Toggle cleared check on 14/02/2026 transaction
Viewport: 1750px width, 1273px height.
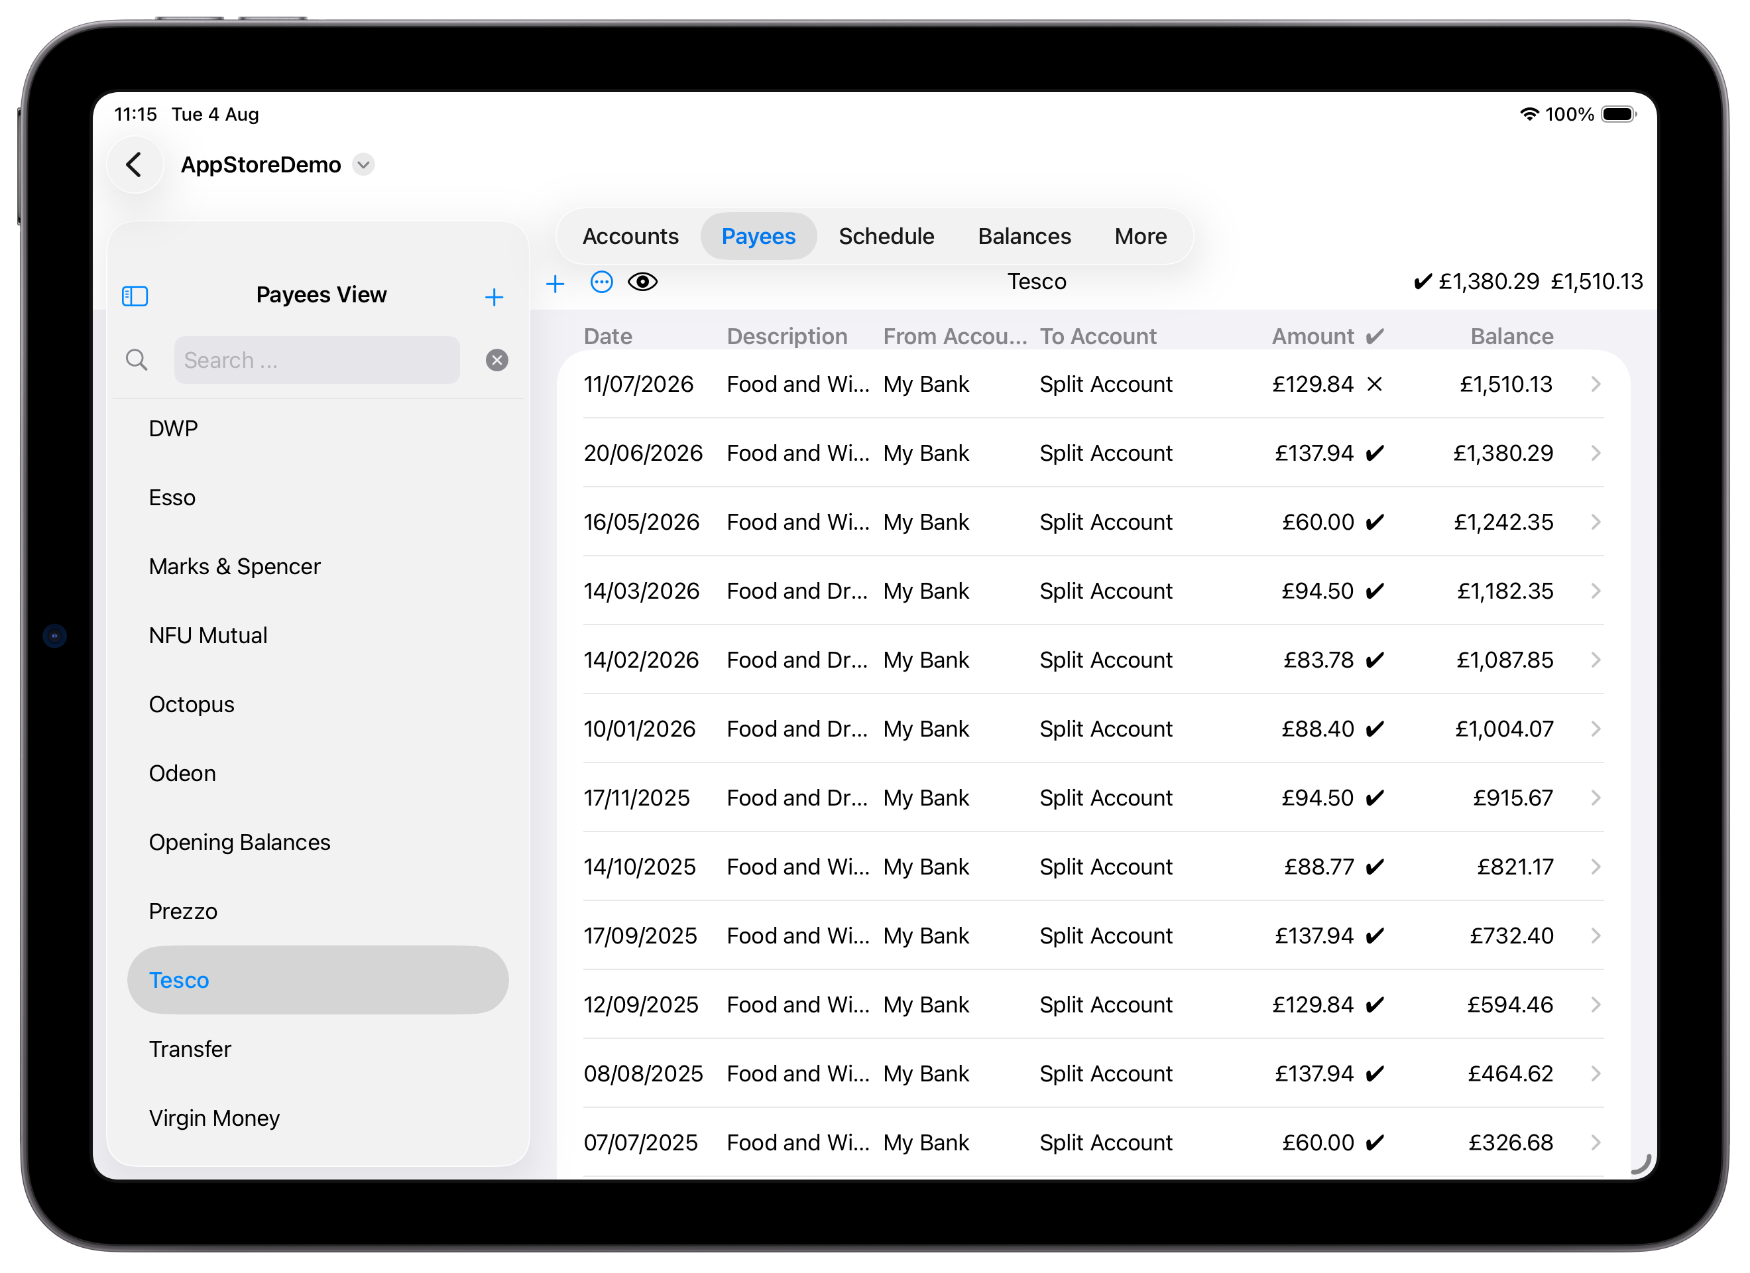tap(1374, 660)
